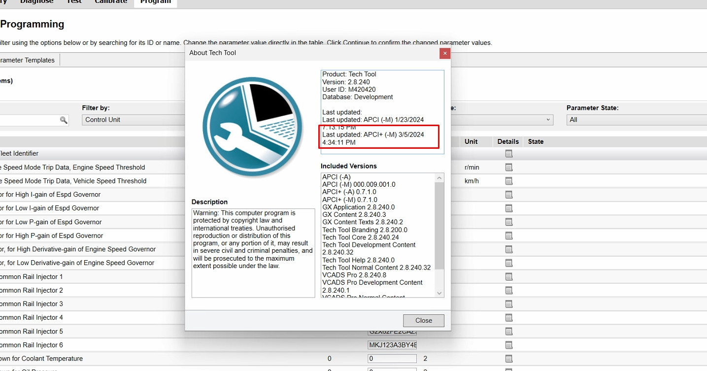Image resolution: width=707 pixels, height=371 pixels.
Task: Click the 'r/min' unit cell
Action: [471, 168]
